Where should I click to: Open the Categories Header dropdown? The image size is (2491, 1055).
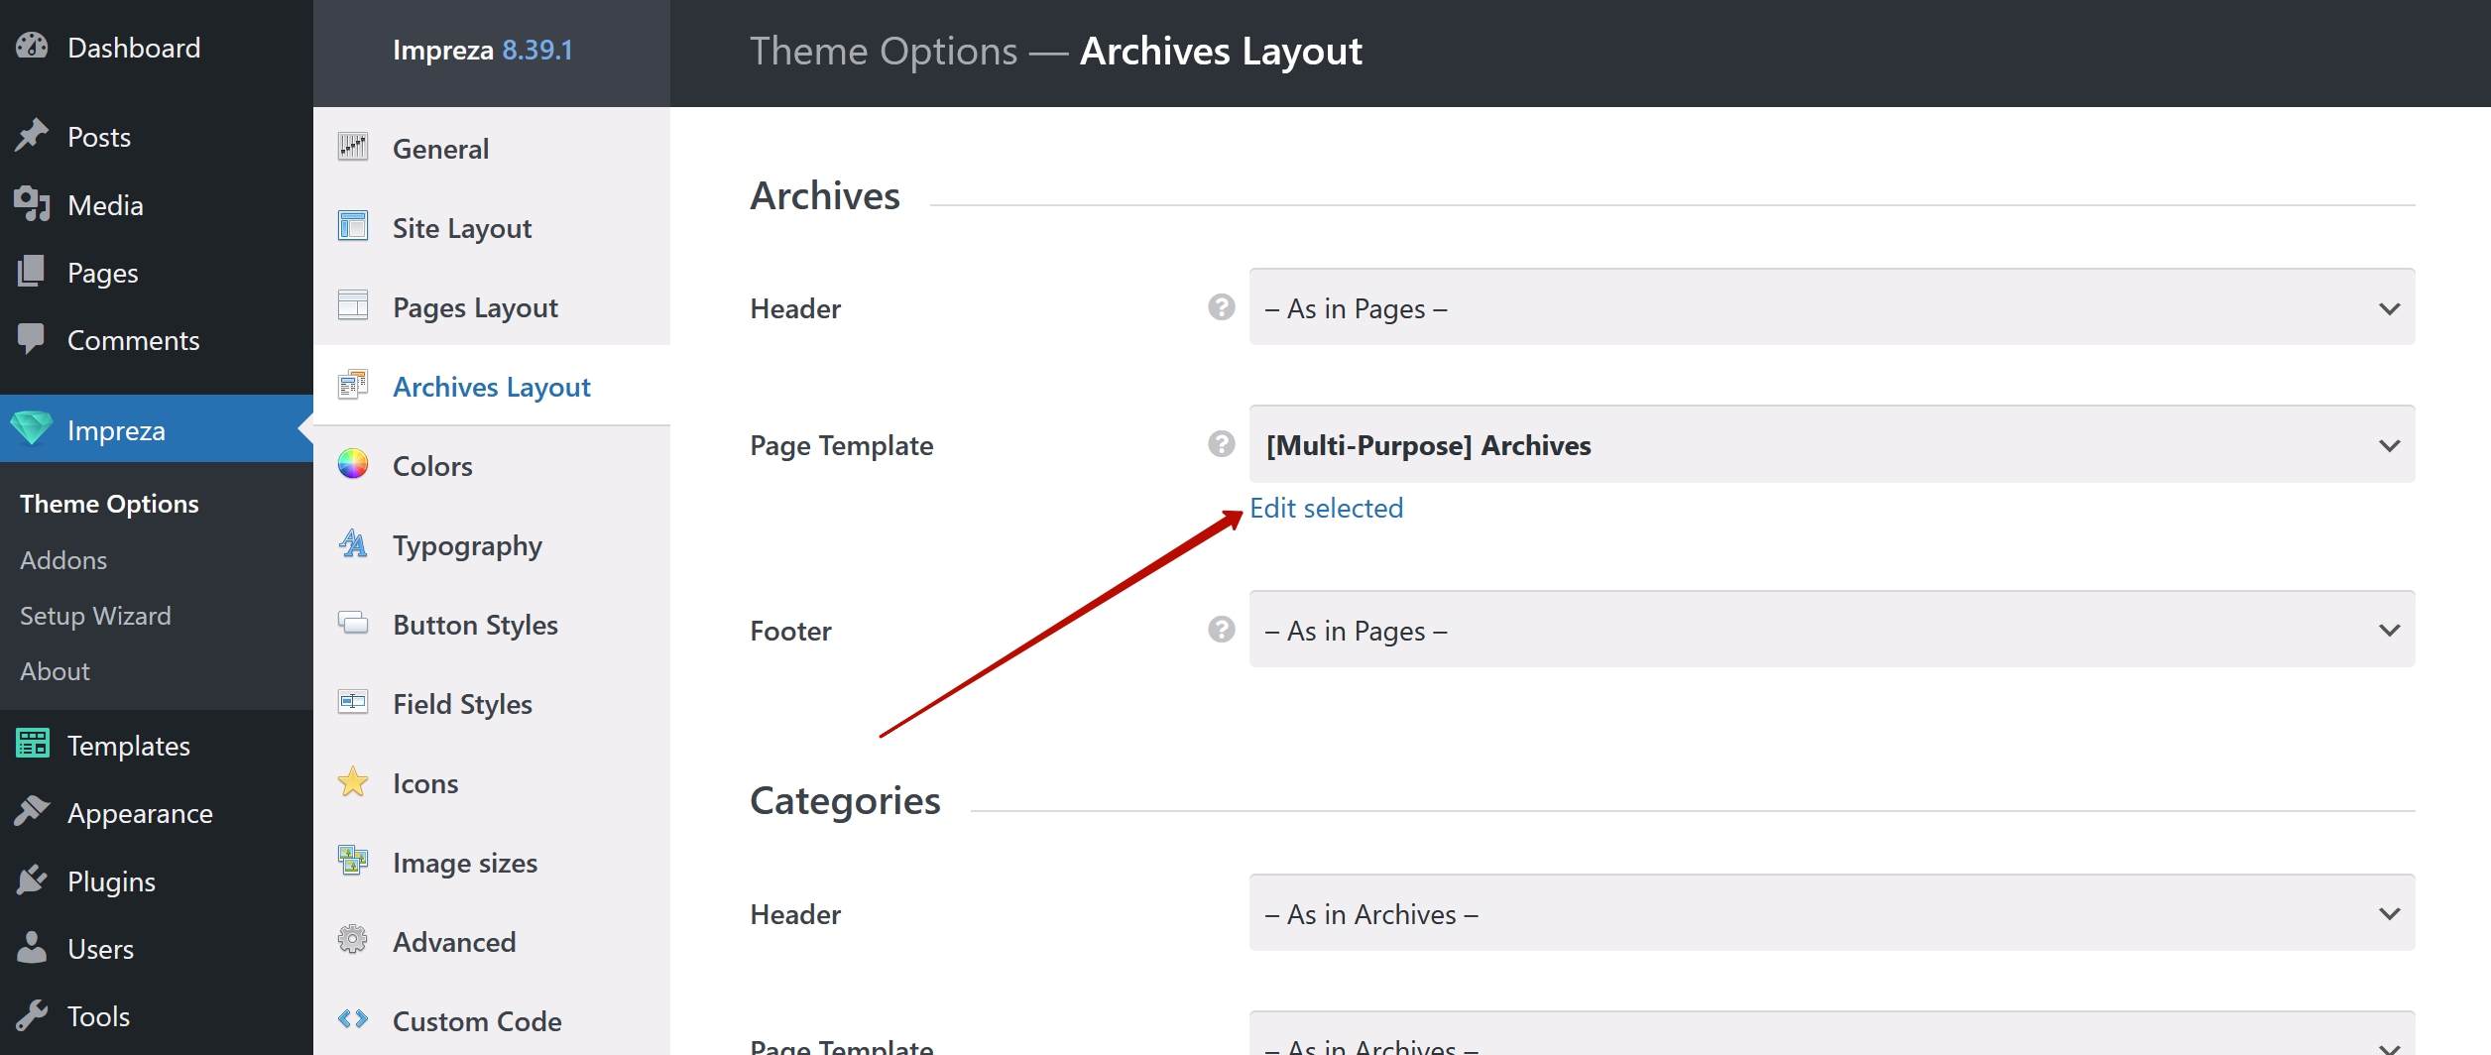[1832, 913]
